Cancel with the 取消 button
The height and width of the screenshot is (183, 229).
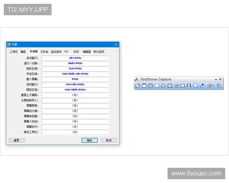click(109, 140)
